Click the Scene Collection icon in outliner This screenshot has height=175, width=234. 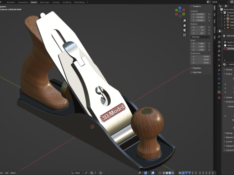221,9
